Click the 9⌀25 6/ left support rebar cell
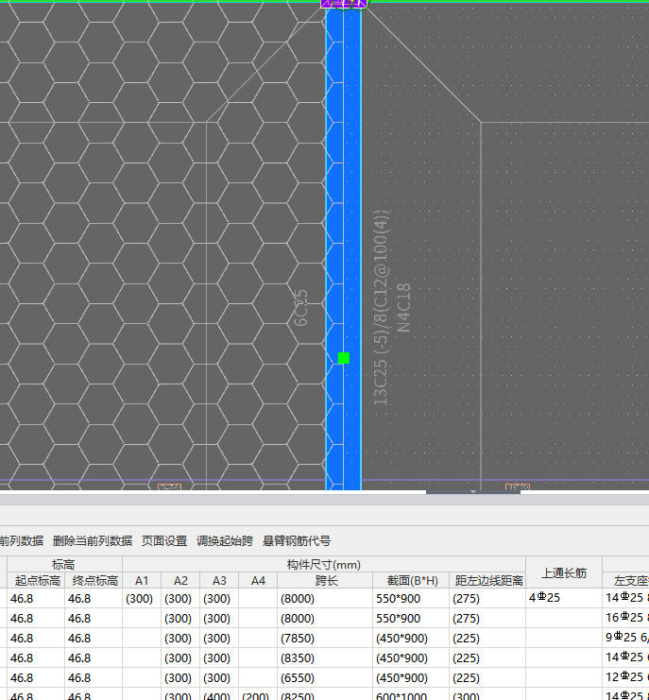Image resolution: width=649 pixels, height=700 pixels. 625,639
